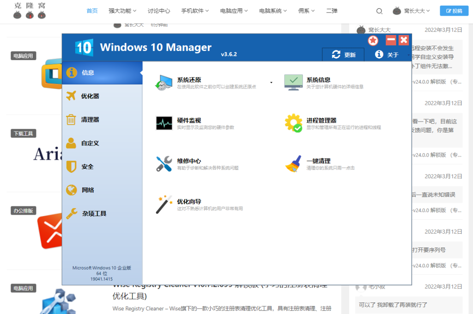Click the 办公排版 category tag
This screenshot has height=314, width=473.
click(x=24, y=211)
